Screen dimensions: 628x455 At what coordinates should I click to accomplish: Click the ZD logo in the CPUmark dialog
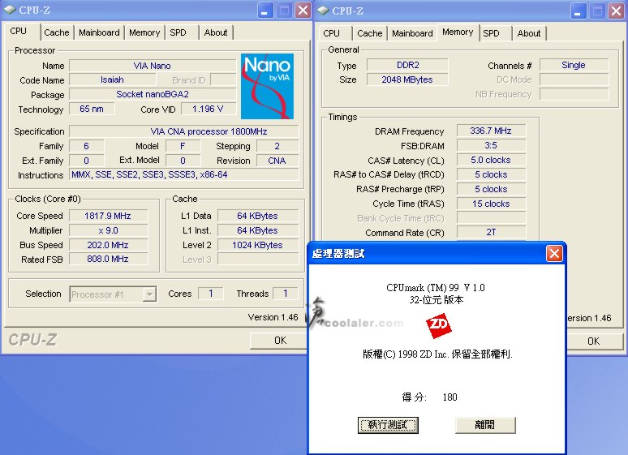pos(439,326)
